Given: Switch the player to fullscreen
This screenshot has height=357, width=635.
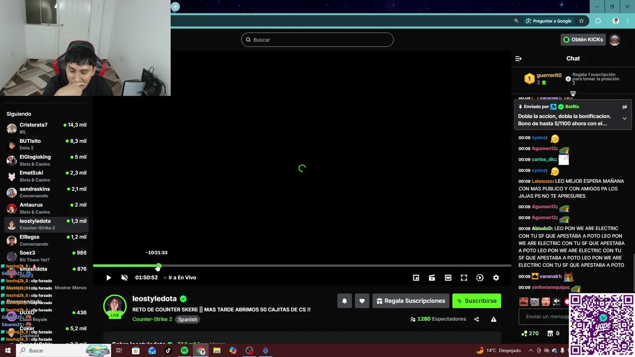Looking at the screenshot, I should [464, 278].
